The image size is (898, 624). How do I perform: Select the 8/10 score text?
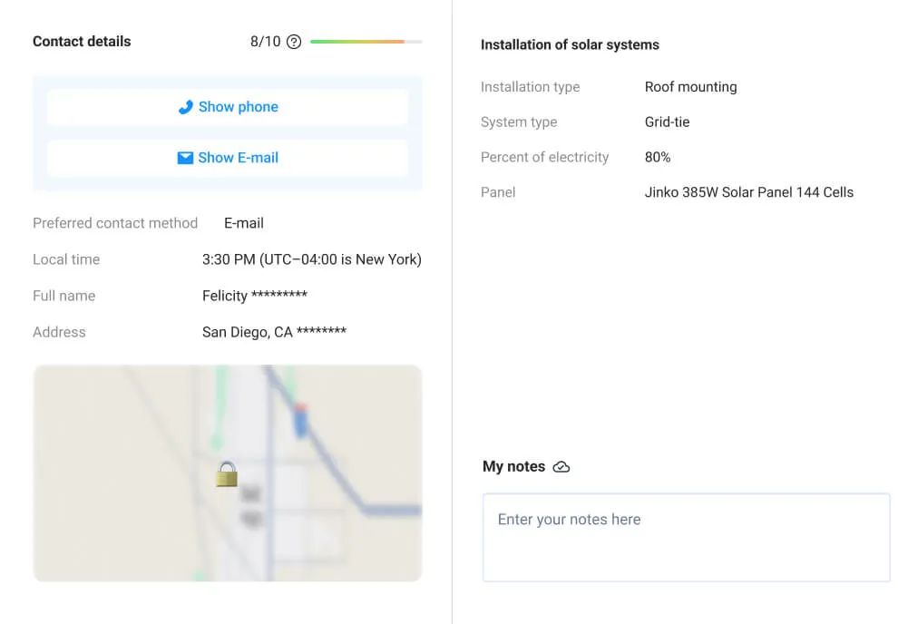coord(266,42)
